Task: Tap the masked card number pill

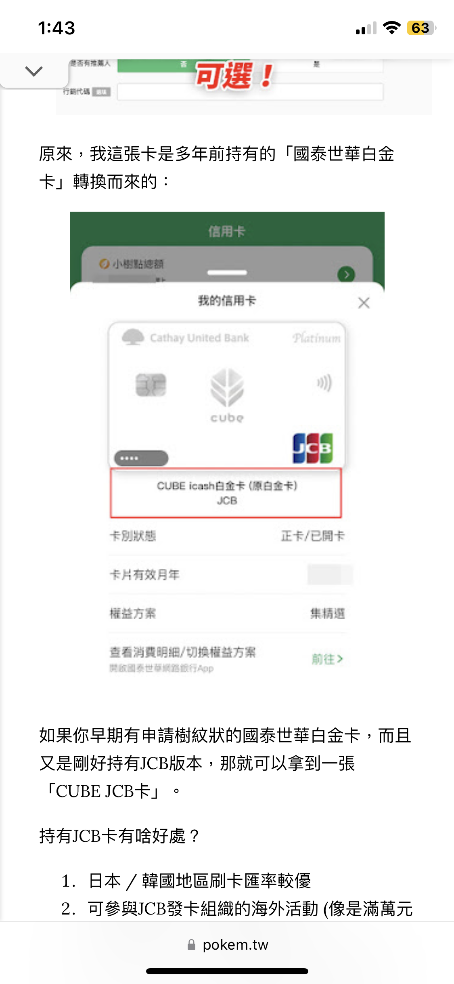Action: 141,458
